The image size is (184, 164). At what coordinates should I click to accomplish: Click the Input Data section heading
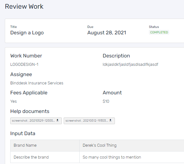pos(23,134)
